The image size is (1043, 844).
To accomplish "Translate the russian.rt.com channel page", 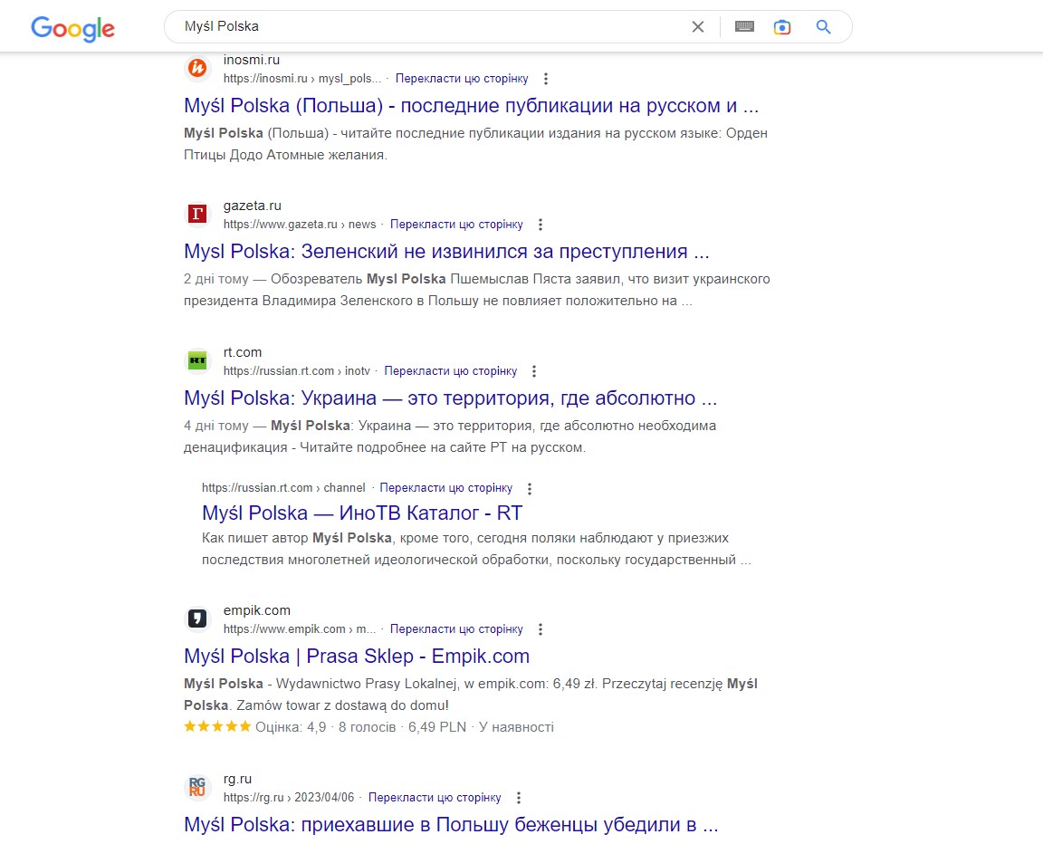I will (445, 487).
